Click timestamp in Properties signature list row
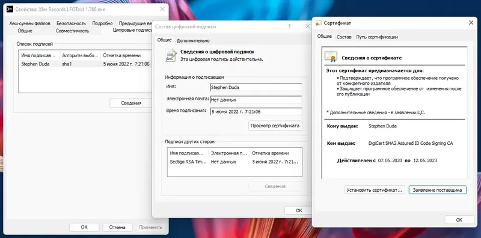 pyautogui.click(x=126, y=64)
